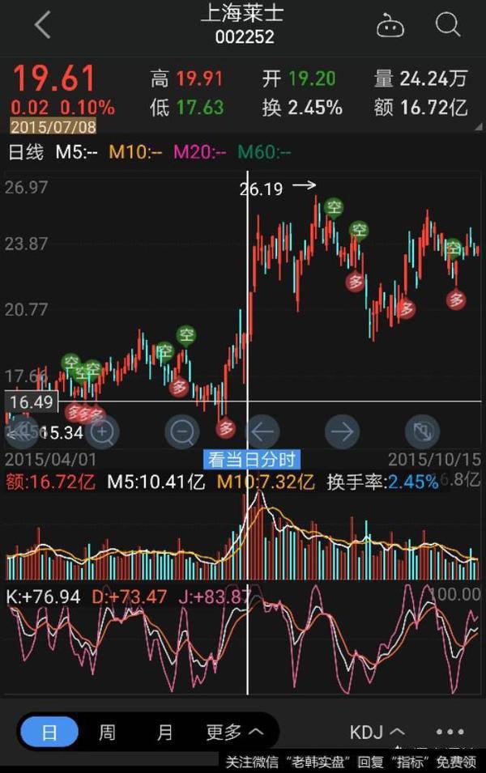This screenshot has height=773, width=486.
Task: Tap the 多 marker at the May low near the crosshair
Action: [226, 428]
